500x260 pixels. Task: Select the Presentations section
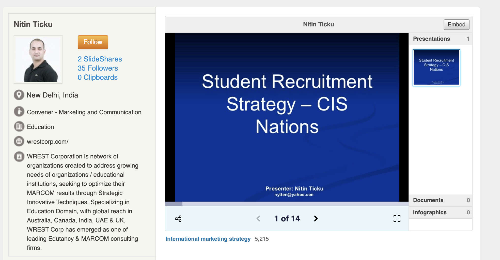coord(441,39)
